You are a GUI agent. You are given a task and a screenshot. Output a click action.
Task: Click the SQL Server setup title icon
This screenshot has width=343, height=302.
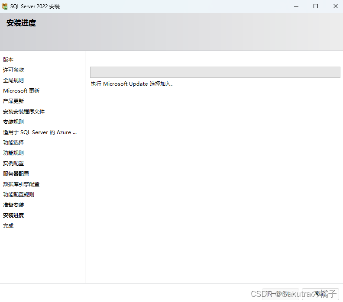(x=5, y=6)
